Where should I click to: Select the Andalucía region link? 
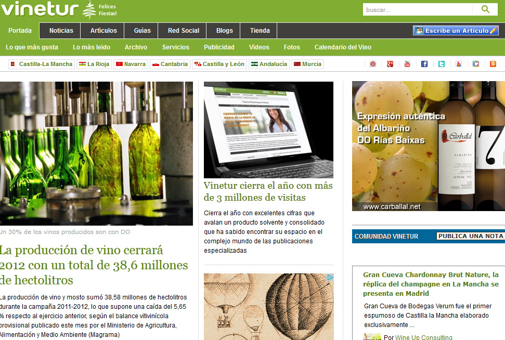(269, 64)
